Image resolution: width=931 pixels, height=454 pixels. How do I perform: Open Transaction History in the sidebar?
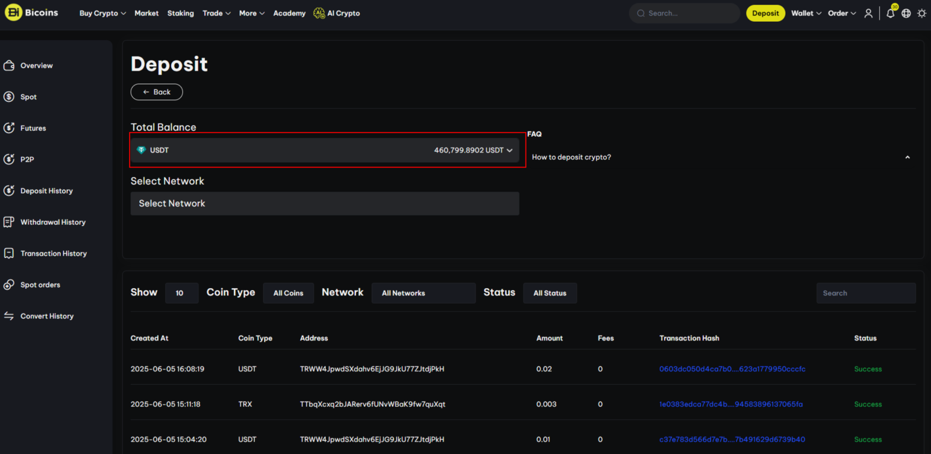(x=54, y=253)
